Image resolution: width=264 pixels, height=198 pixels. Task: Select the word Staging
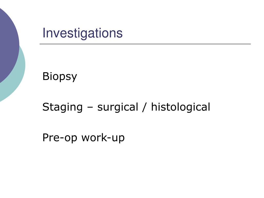pyautogui.click(x=62, y=107)
